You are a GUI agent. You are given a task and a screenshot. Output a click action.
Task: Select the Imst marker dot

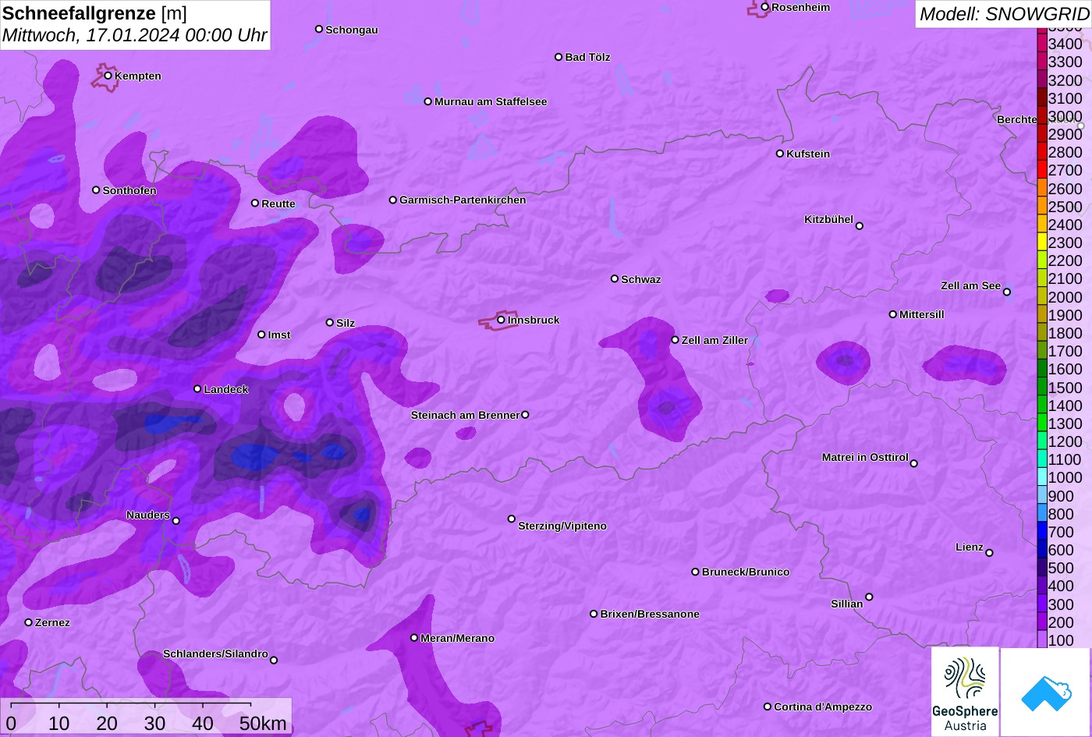pos(261,335)
